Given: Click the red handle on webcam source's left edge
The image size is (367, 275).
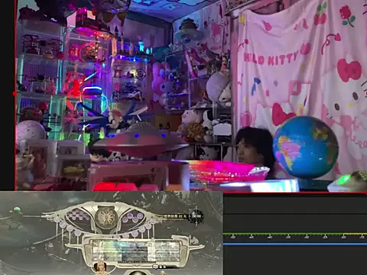Looking at the screenshot, I should (x=15, y=94).
